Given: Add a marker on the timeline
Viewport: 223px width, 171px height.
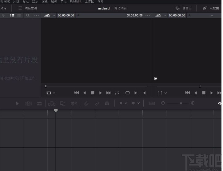Looking at the screenshot, I should [133, 103].
